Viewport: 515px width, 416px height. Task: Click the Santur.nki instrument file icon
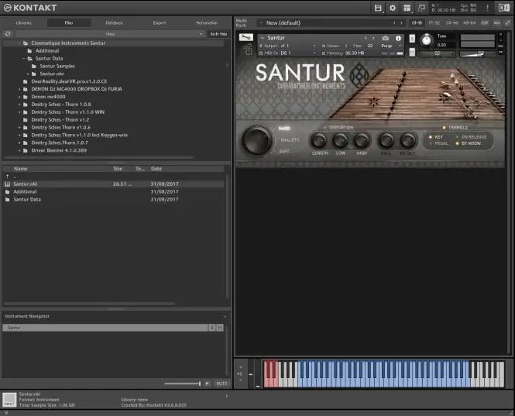7,184
